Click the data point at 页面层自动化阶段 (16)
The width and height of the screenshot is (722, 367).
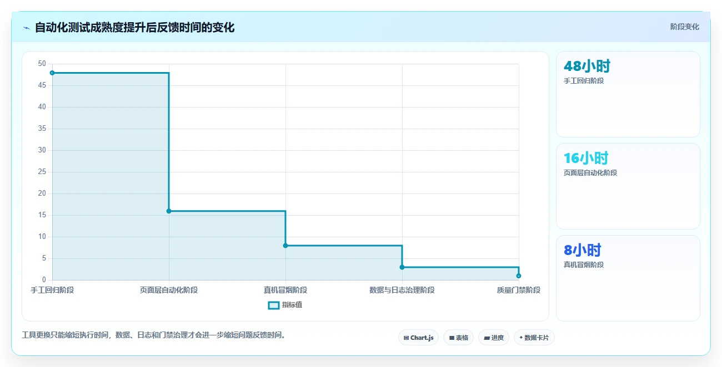point(169,211)
